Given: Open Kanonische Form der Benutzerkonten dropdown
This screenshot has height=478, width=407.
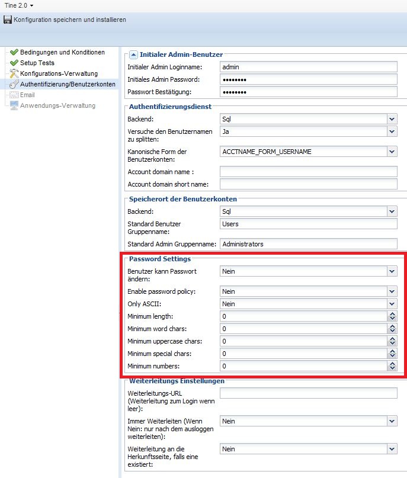Looking at the screenshot, I should pyautogui.click(x=392, y=152).
